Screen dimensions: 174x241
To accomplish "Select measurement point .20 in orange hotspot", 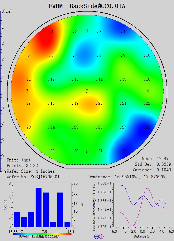I will pos(100,103).
